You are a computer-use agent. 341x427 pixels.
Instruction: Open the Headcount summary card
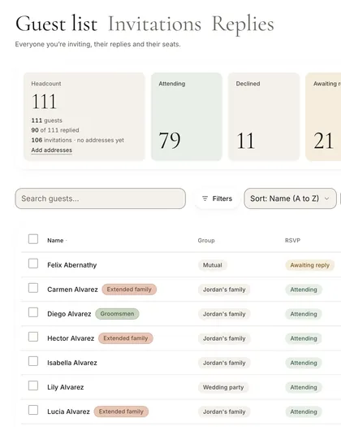point(84,116)
